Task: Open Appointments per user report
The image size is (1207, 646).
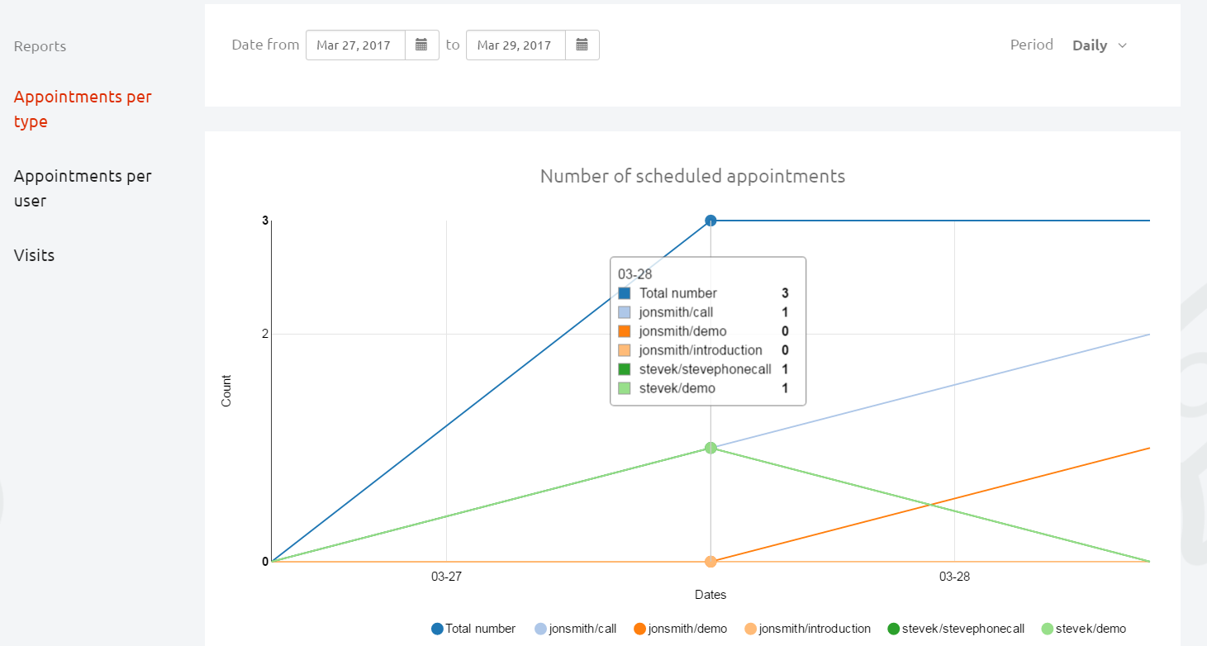Action: [x=83, y=188]
